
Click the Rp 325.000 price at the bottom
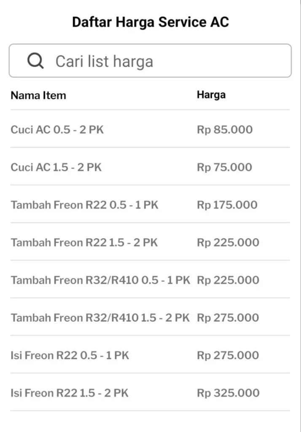coord(228,393)
